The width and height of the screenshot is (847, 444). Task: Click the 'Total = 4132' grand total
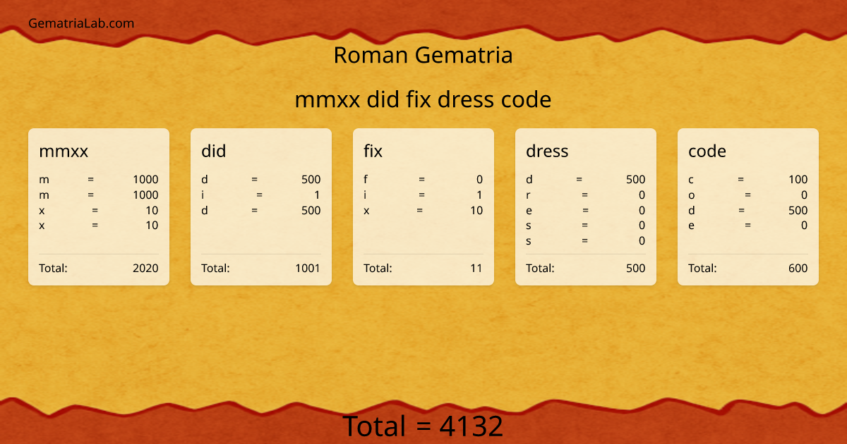pyautogui.click(x=423, y=426)
